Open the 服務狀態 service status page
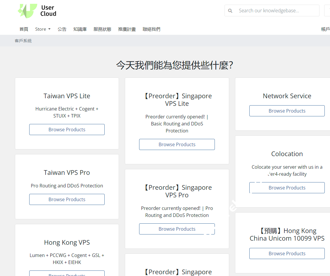The height and width of the screenshot is (276, 330). coord(102,29)
